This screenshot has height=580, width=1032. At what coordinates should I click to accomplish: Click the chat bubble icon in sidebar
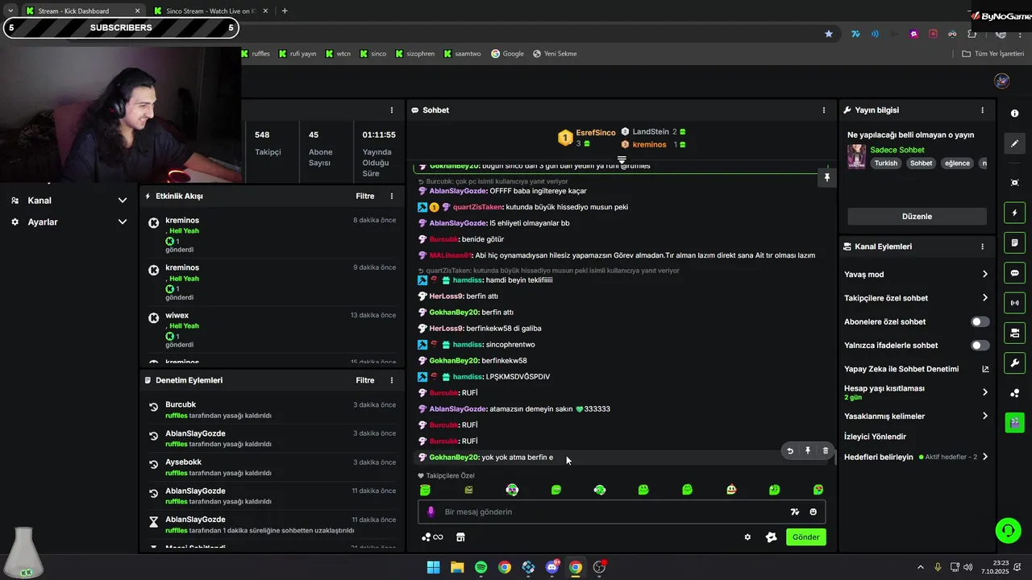(x=1014, y=273)
